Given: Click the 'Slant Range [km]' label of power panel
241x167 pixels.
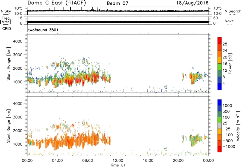Looking at the screenshot, I should click(8, 64).
